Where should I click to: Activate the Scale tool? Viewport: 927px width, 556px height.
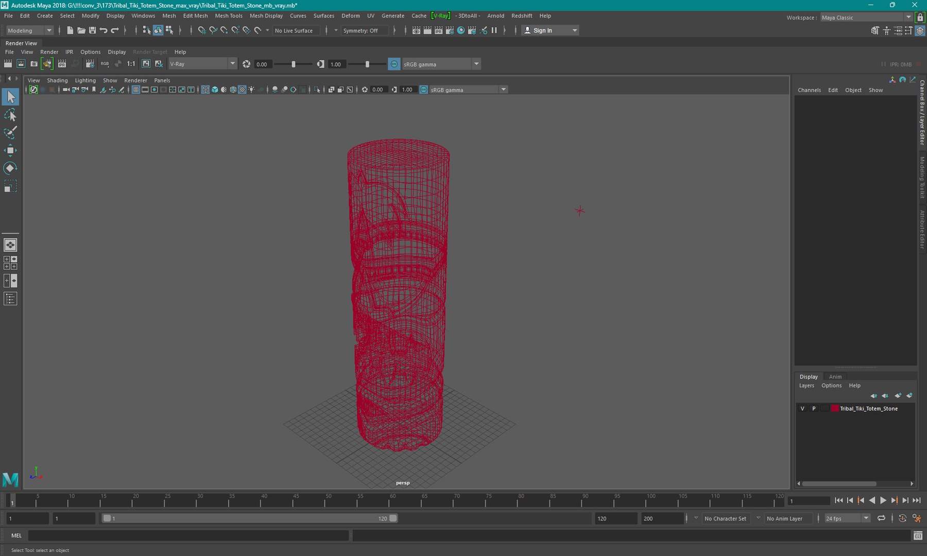(x=10, y=186)
